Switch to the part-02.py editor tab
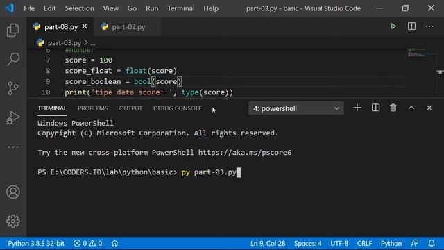This screenshot has width=444, height=250. pyautogui.click(x=128, y=27)
